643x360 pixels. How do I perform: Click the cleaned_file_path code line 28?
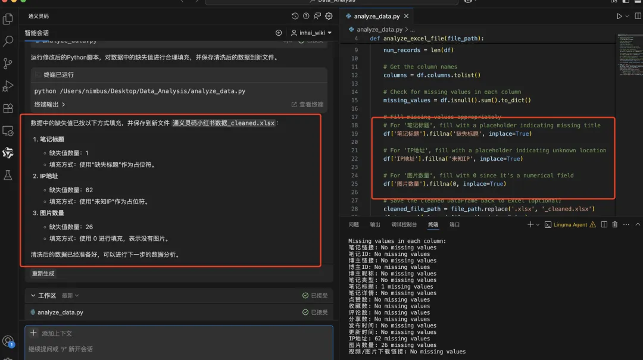489,209
